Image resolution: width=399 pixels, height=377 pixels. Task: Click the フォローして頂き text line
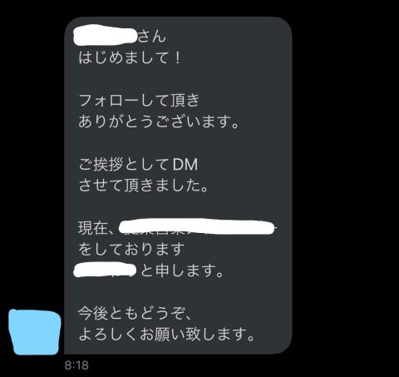[139, 100]
